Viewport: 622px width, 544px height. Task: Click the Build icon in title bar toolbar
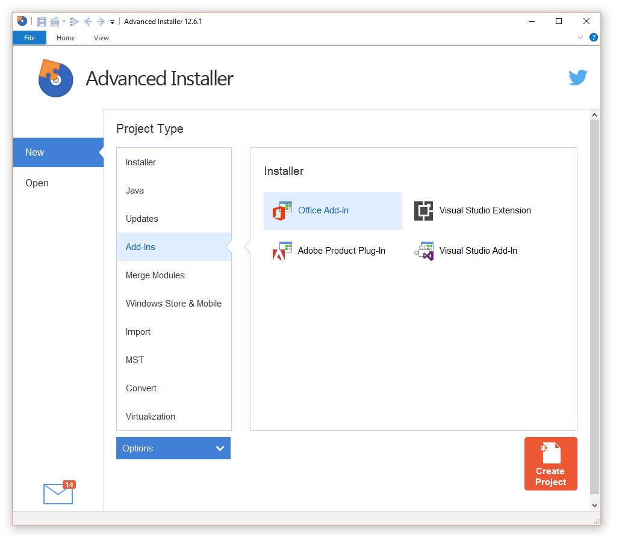click(55, 22)
